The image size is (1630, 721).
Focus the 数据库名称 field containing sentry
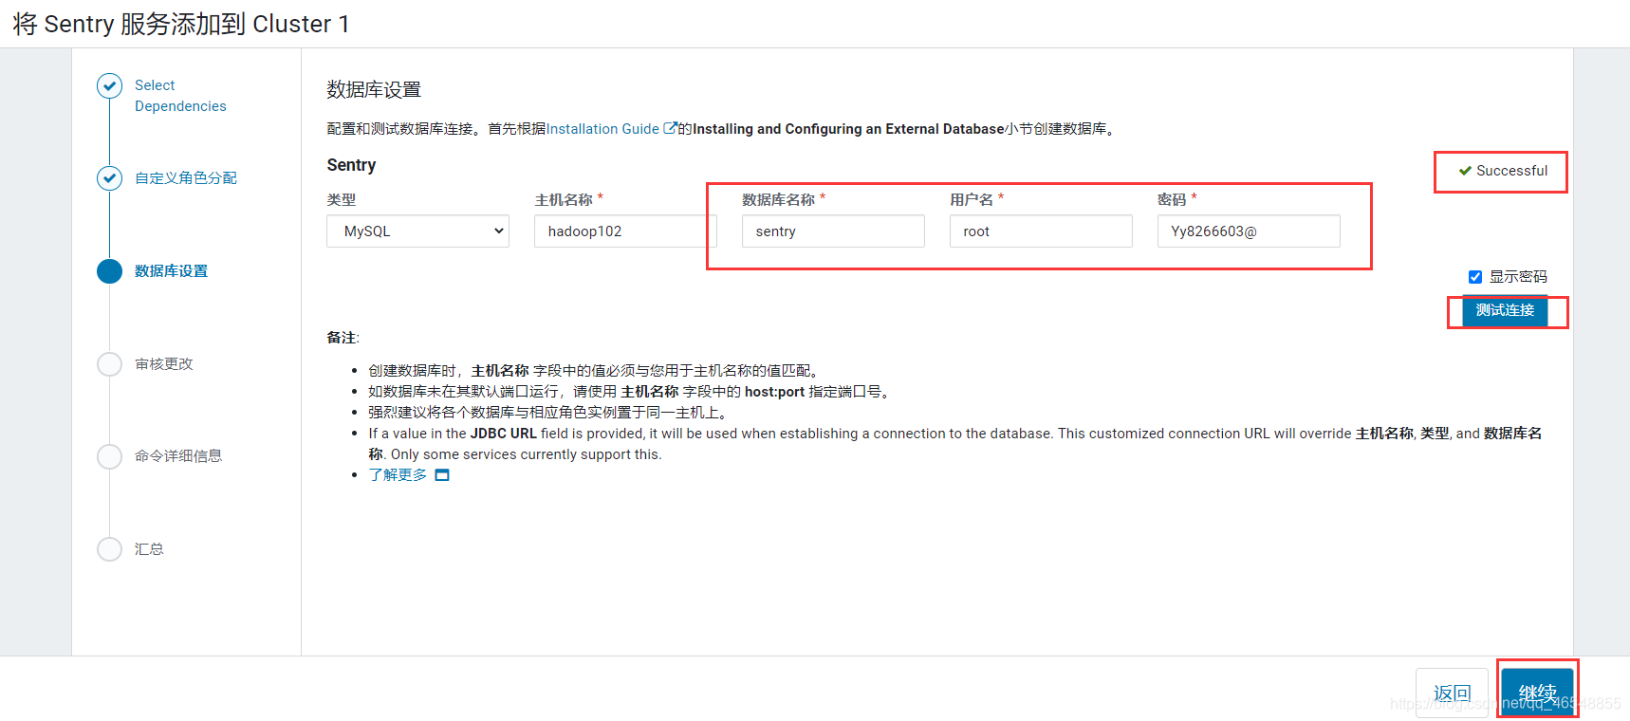pyautogui.click(x=833, y=231)
